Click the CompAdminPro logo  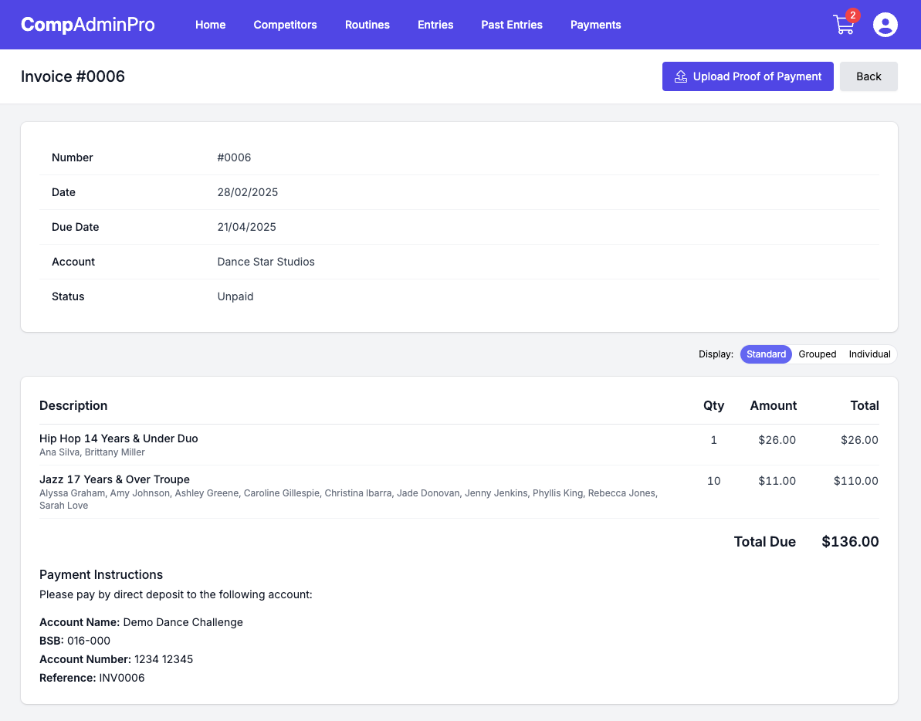tap(87, 25)
